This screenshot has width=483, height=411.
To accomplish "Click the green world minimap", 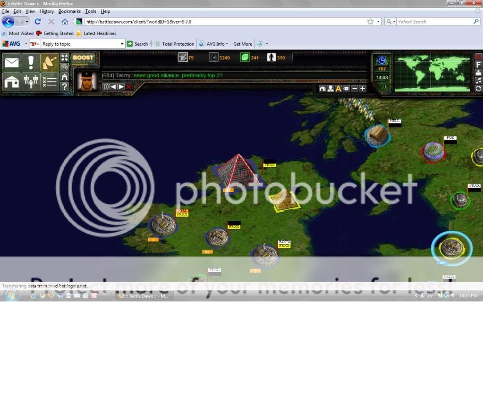I will tap(432, 73).
